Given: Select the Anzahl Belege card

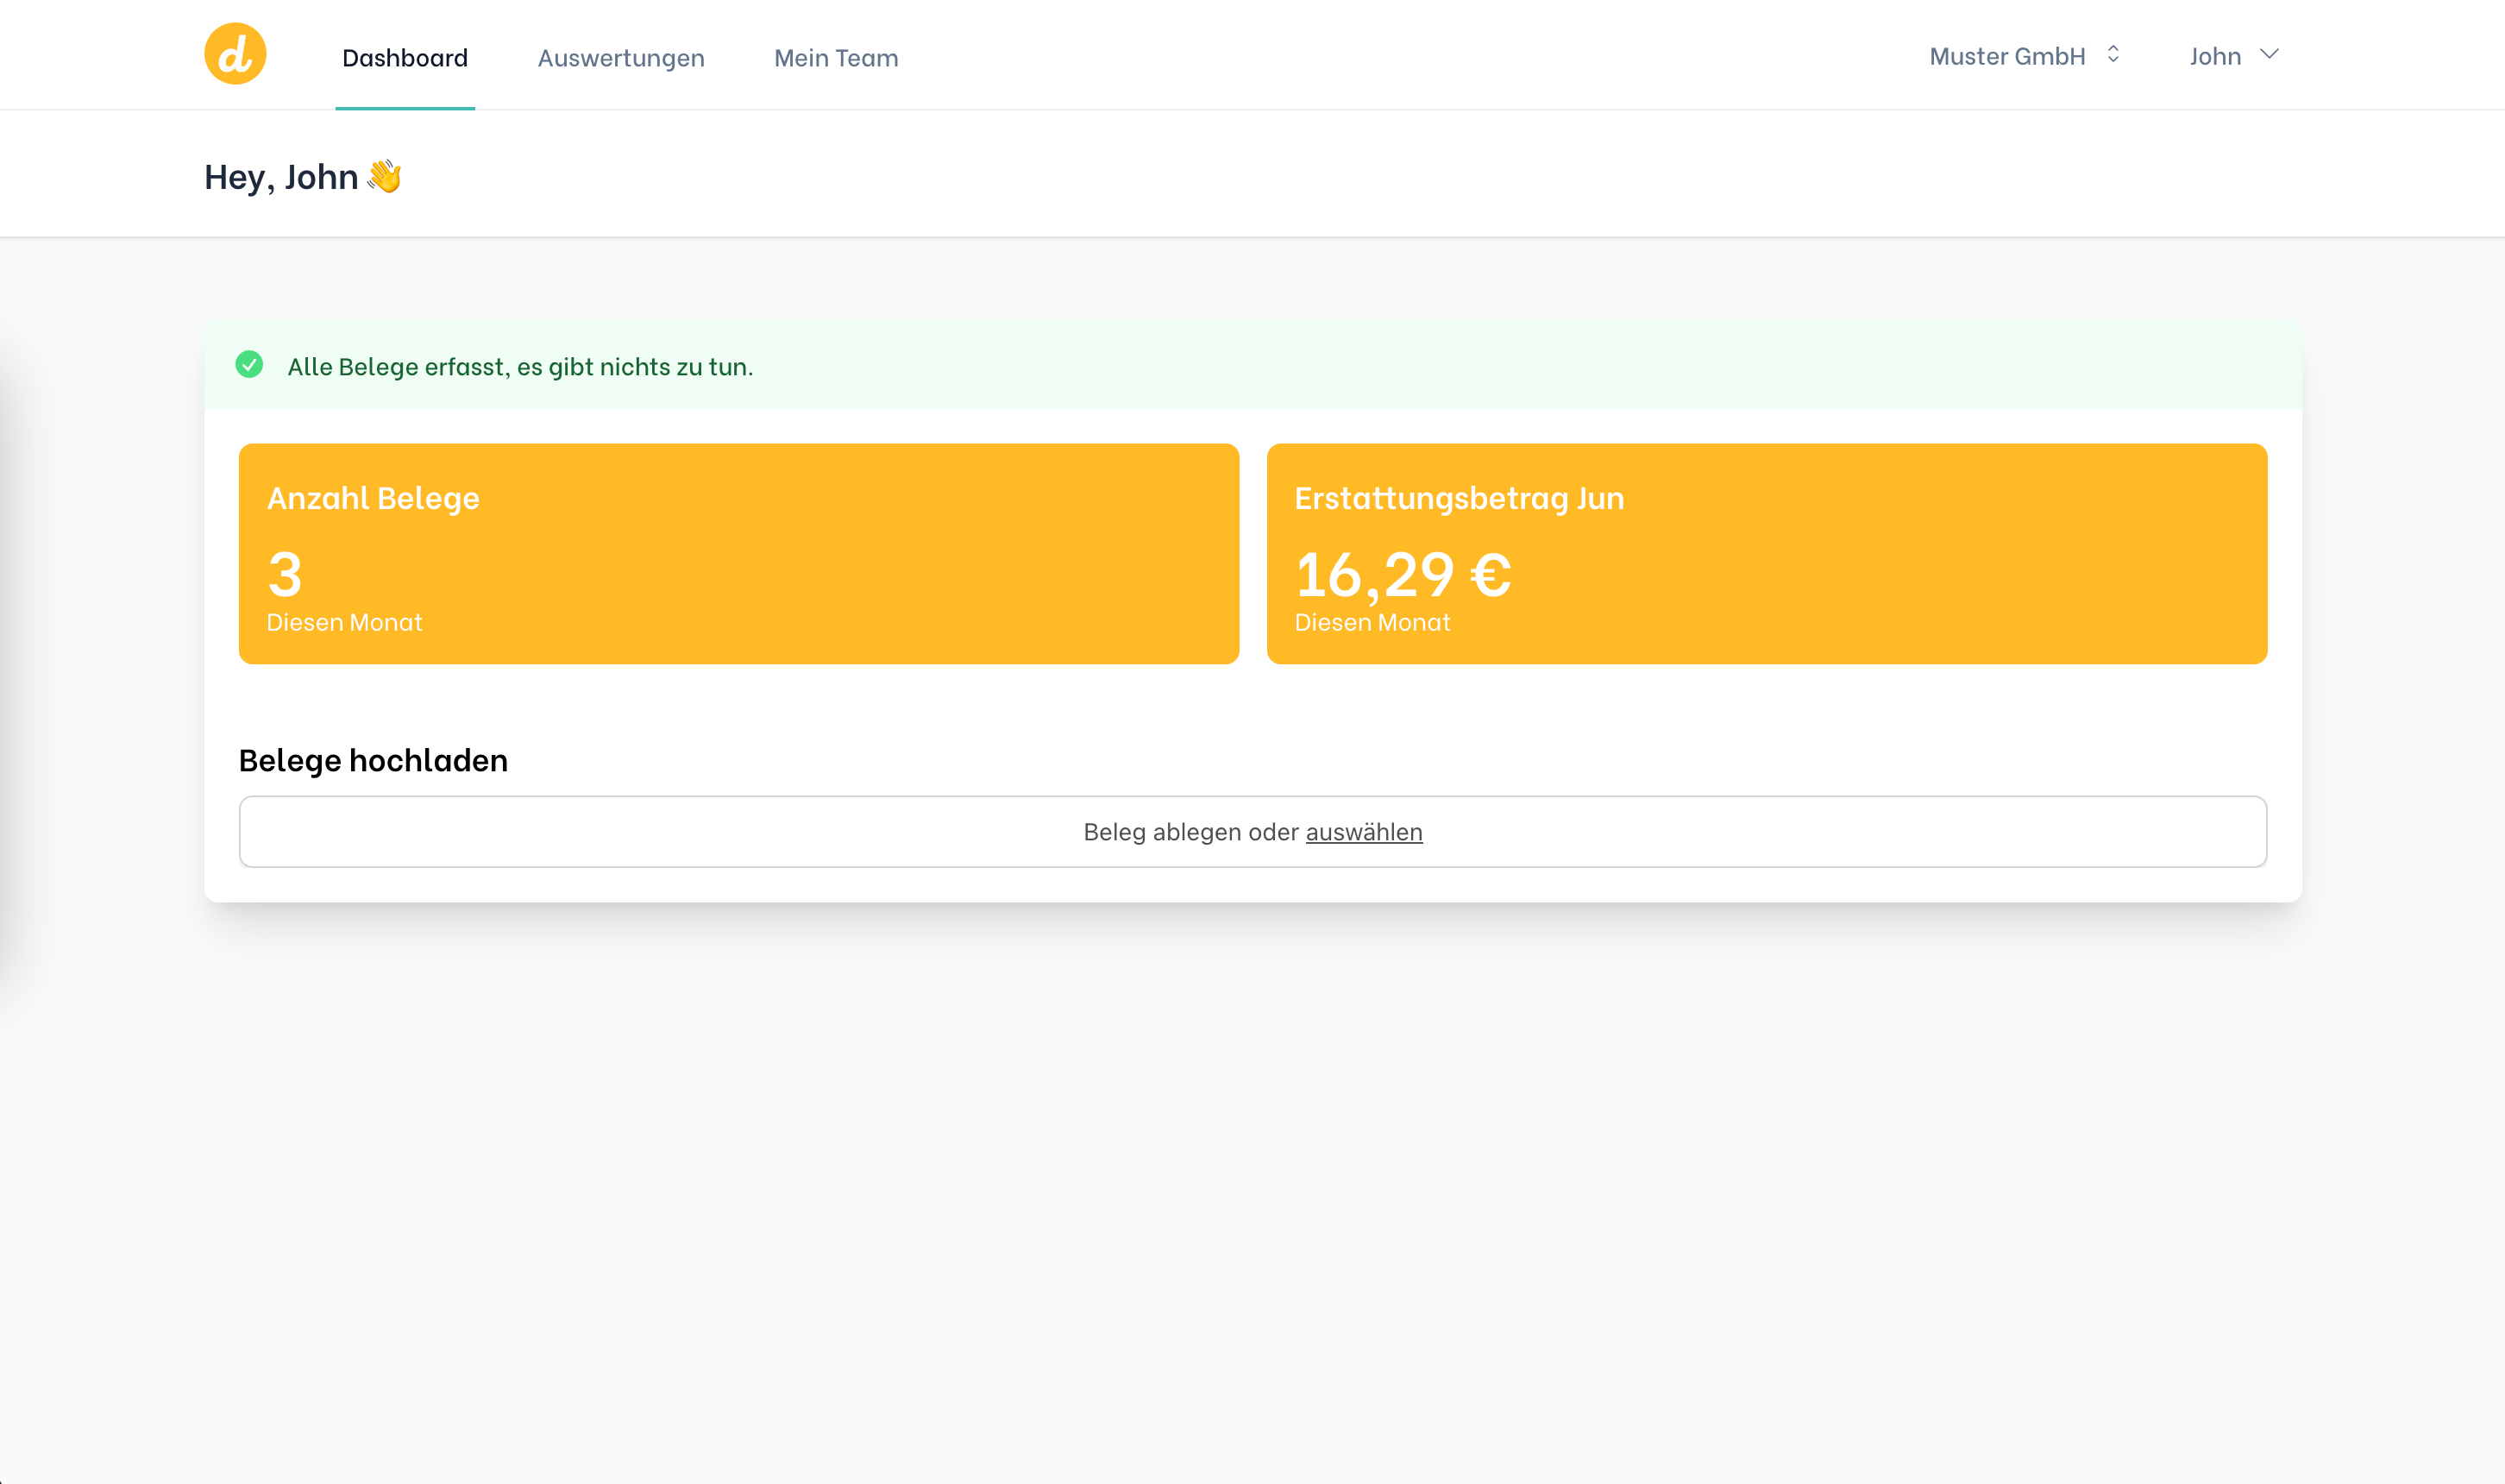Looking at the screenshot, I should pyautogui.click(x=740, y=555).
